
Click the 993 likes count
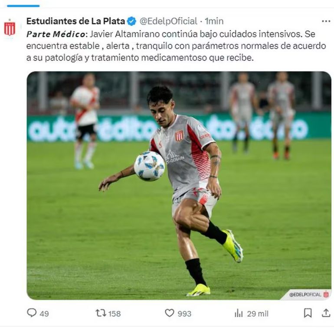(184, 314)
